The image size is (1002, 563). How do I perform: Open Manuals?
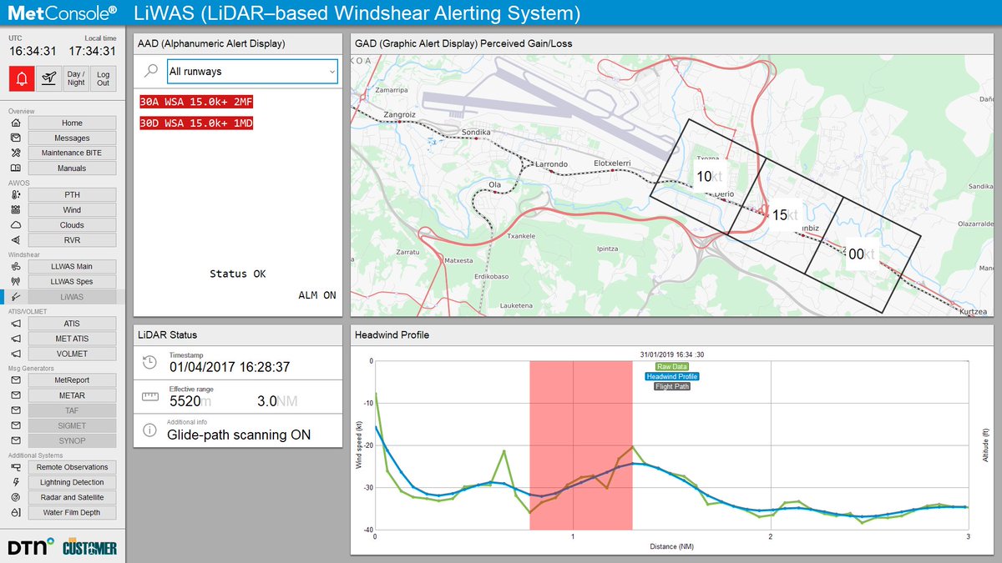(x=72, y=168)
